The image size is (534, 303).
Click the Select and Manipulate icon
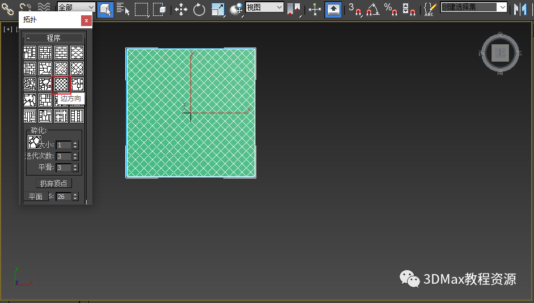[x=315, y=10]
